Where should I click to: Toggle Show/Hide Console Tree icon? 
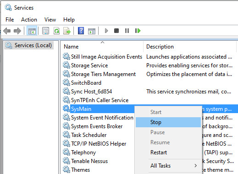point(32,31)
